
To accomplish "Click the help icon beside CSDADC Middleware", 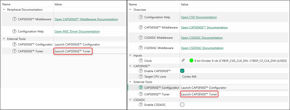I will point(141,38).
